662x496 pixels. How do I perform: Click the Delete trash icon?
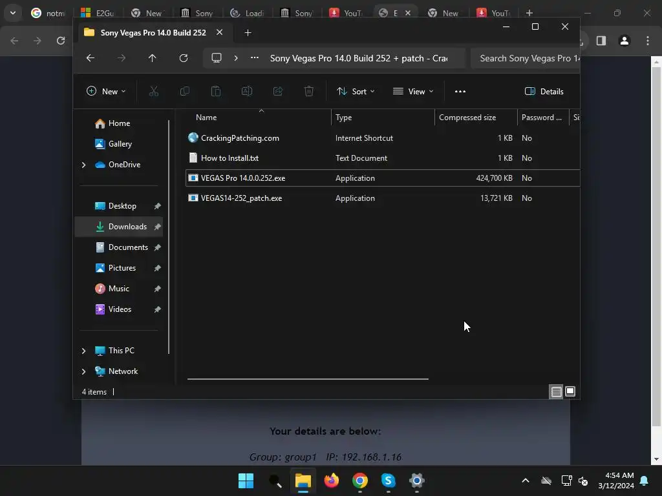pos(309,91)
